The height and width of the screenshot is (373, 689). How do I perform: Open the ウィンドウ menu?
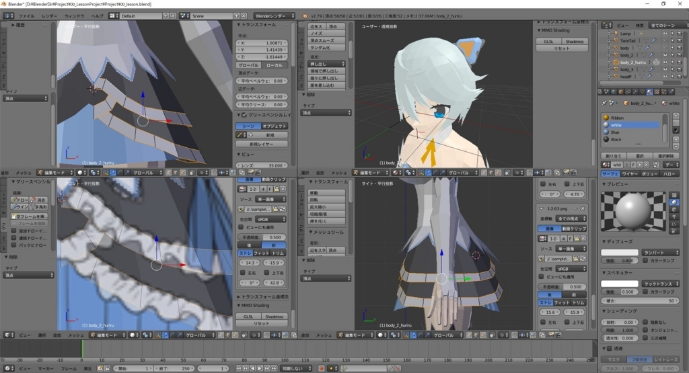click(x=74, y=16)
